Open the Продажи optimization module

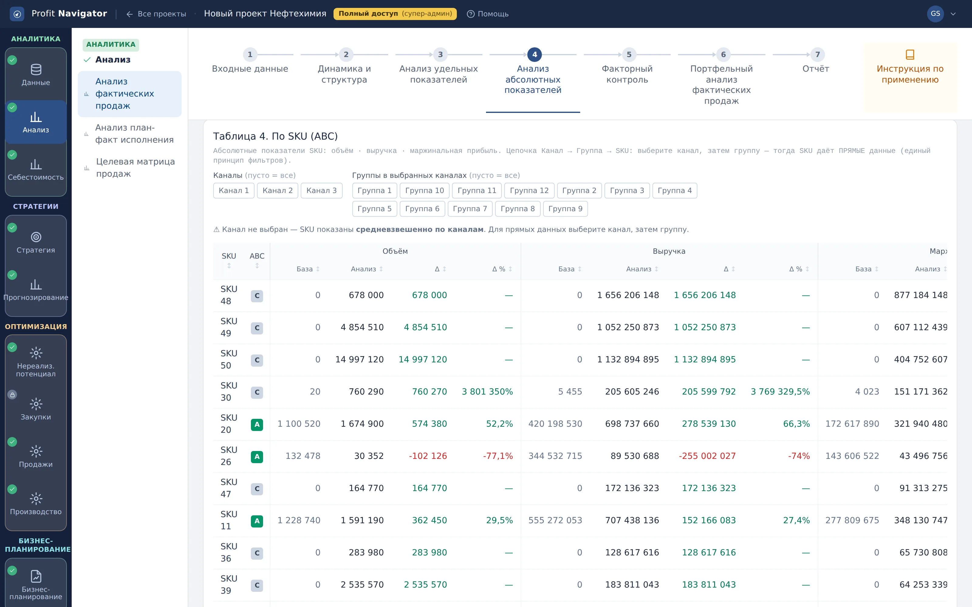36,456
